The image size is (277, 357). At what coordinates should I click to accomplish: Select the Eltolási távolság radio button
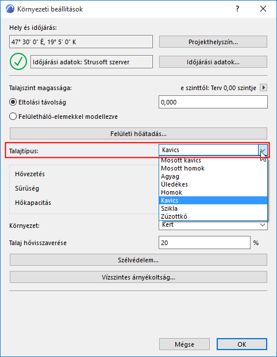tap(13, 102)
